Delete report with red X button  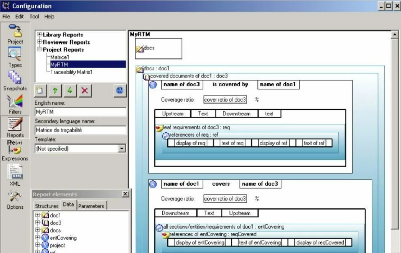click(85, 90)
